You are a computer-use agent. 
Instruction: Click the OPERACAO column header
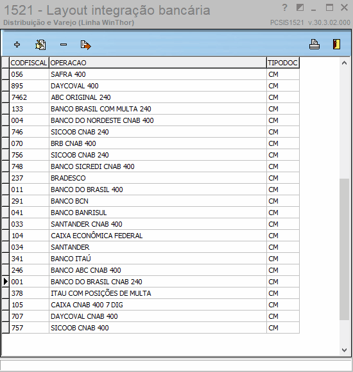click(158, 63)
